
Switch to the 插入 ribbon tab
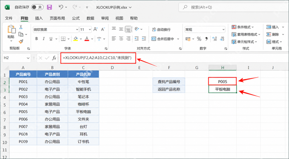click(x=39, y=18)
